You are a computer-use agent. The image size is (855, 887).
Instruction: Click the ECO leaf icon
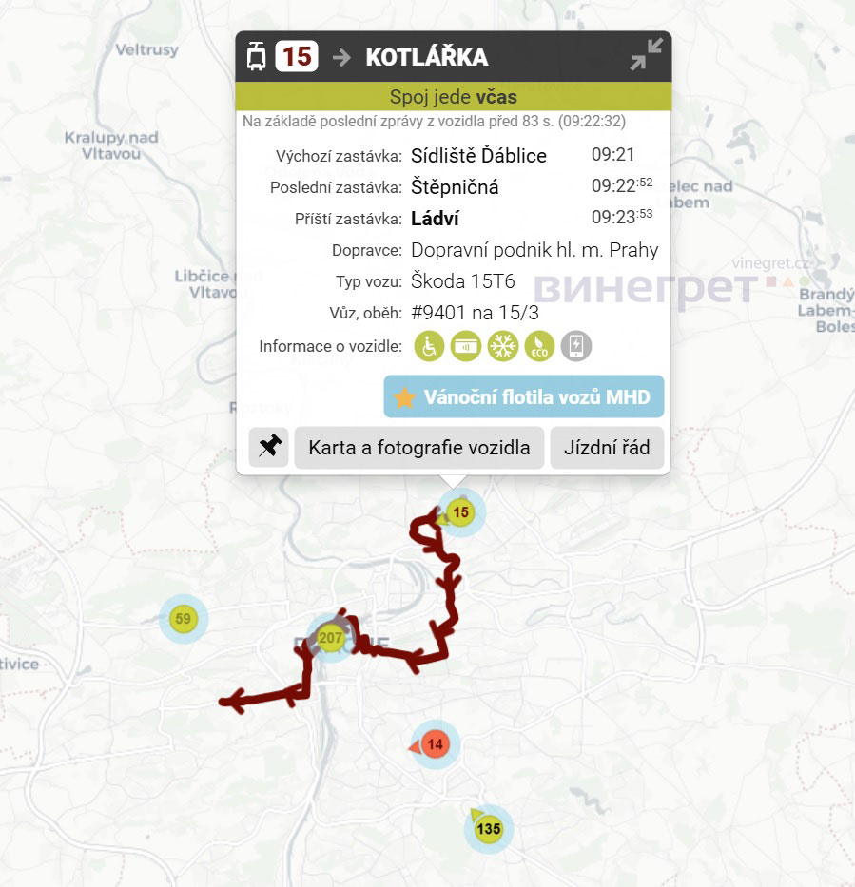pos(539,346)
